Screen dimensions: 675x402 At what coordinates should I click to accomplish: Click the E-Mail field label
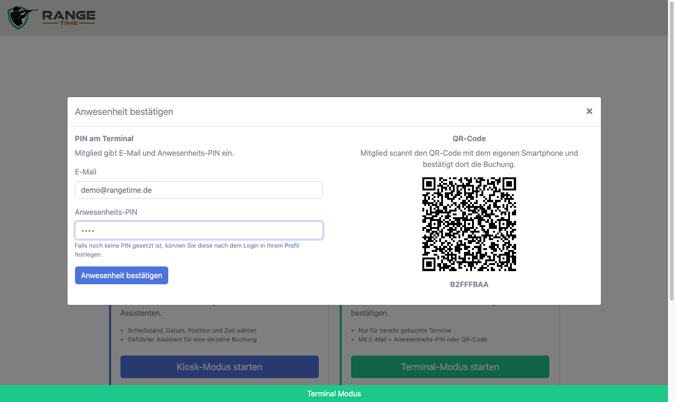coord(86,172)
